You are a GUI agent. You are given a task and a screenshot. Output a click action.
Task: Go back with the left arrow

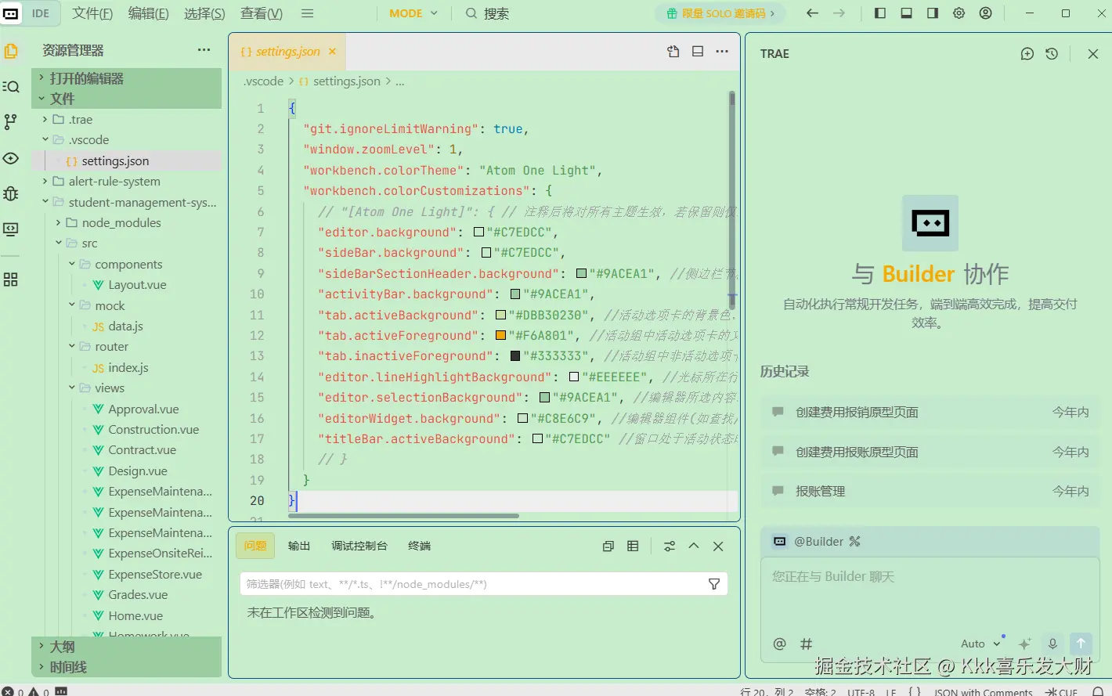(x=812, y=13)
